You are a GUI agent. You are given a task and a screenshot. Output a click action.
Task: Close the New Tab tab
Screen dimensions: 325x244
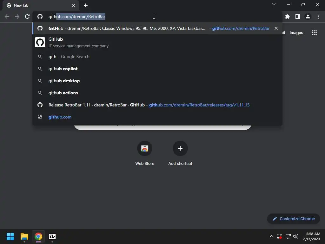point(74,5)
